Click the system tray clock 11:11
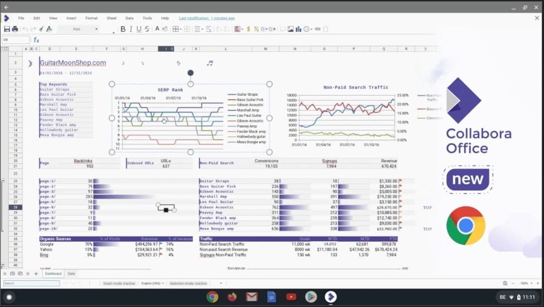544x307 pixels. pyautogui.click(x=529, y=297)
